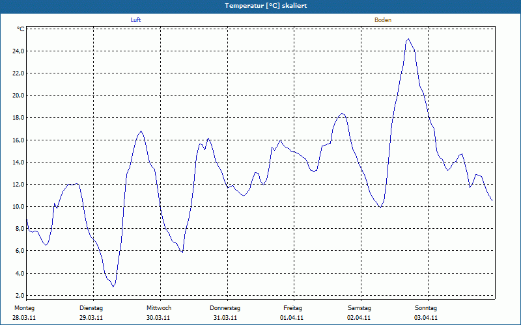Click the 6,0 y-axis value
Viewport: 521px width, 325px height.
(x=20, y=251)
